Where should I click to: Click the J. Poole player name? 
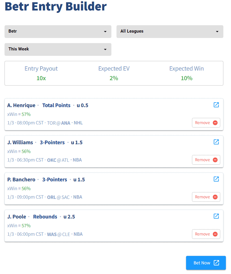[x=17, y=217]
